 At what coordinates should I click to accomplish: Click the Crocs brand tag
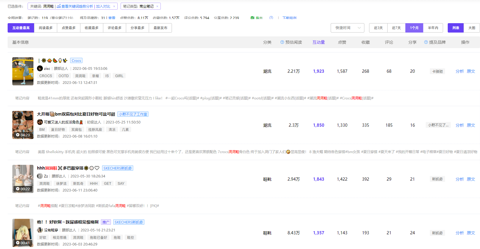pyautogui.click(x=76, y=61)
